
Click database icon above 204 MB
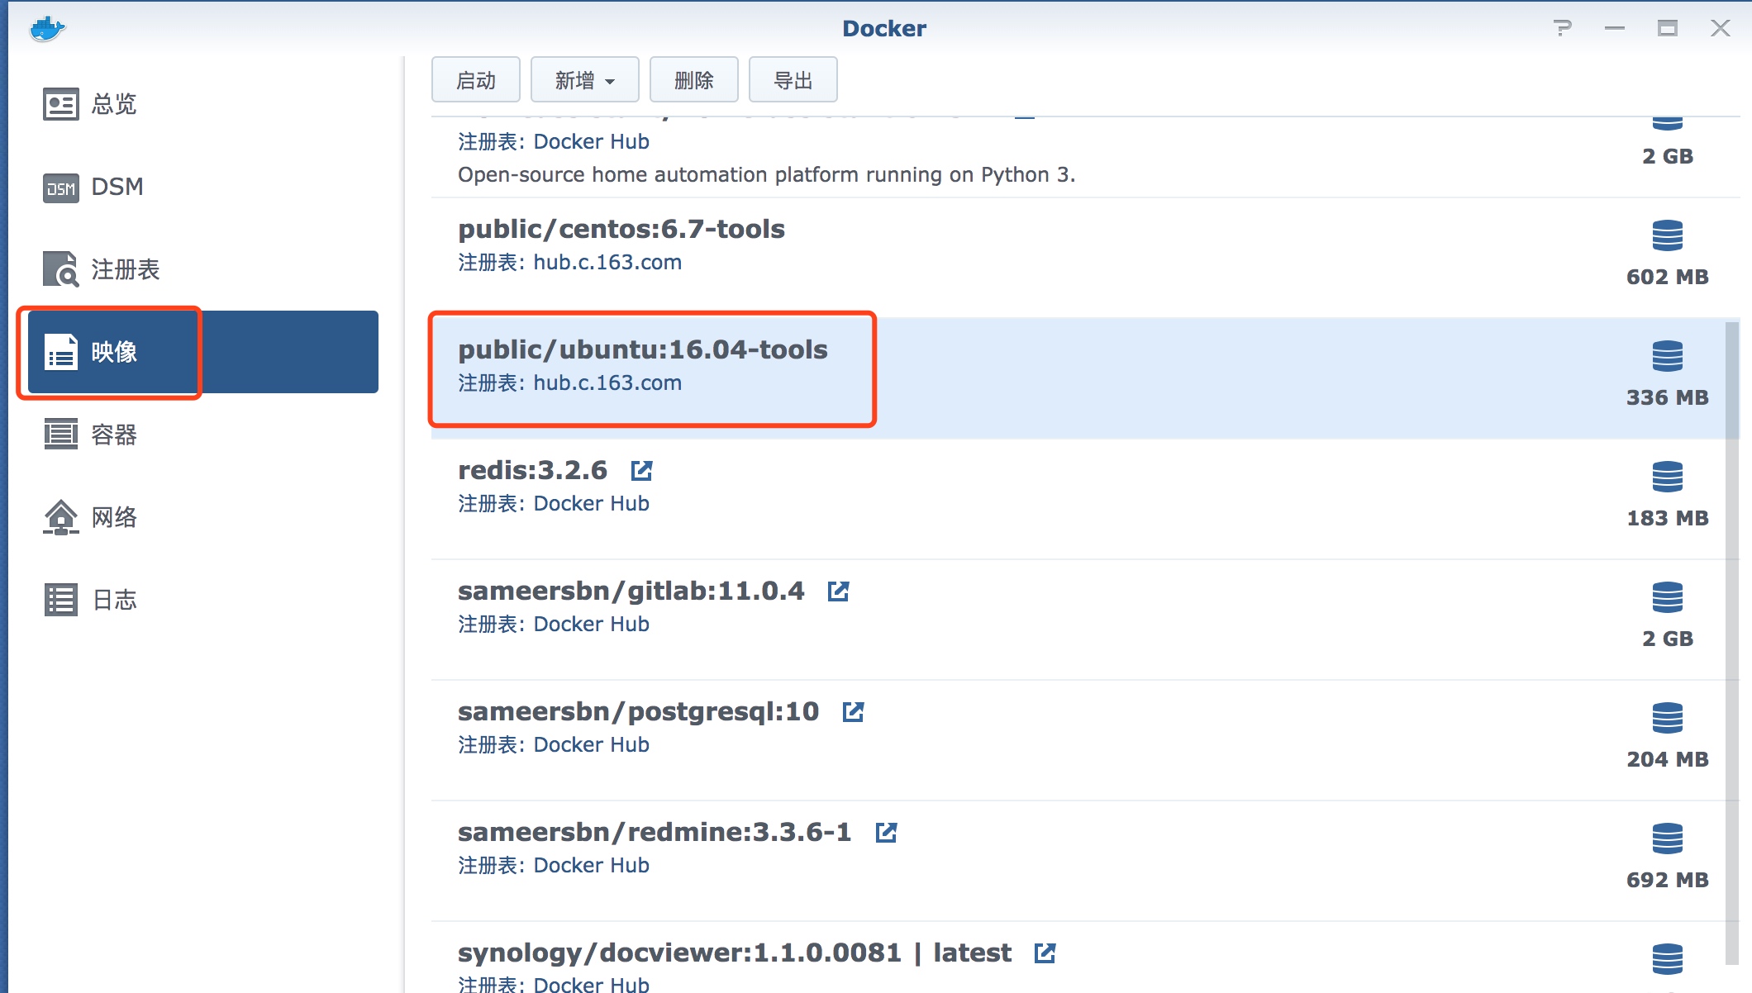(1668, 718)
